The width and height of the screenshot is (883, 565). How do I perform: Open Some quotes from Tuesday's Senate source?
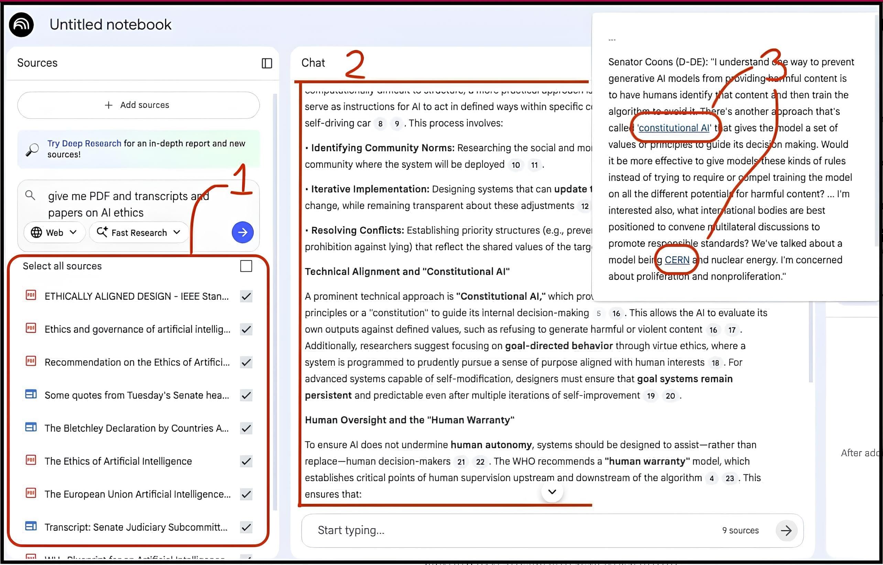(x=137, y=395)
